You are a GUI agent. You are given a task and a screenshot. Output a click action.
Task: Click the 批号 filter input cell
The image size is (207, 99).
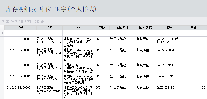[169, 33]
